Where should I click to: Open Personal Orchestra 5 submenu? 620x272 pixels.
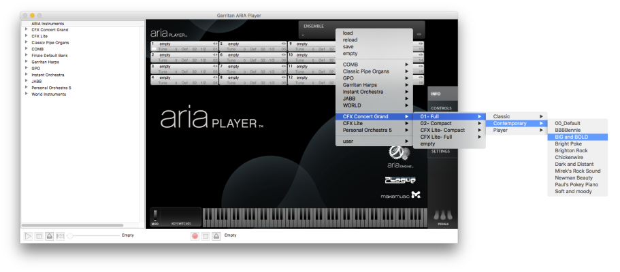coord(374,130)
